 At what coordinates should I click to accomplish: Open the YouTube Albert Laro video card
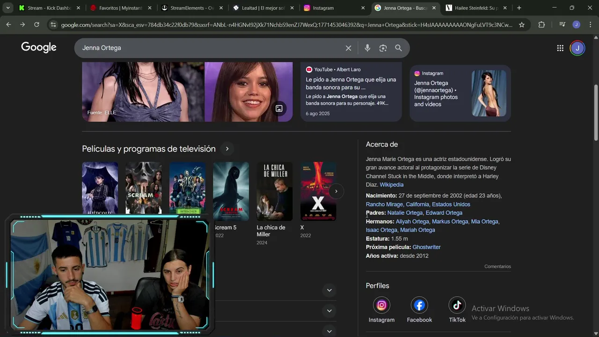click(351, 92)
